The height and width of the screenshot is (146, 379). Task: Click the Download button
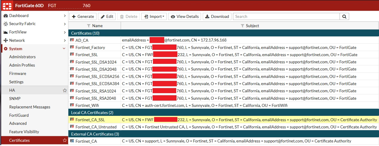(217, 16)
